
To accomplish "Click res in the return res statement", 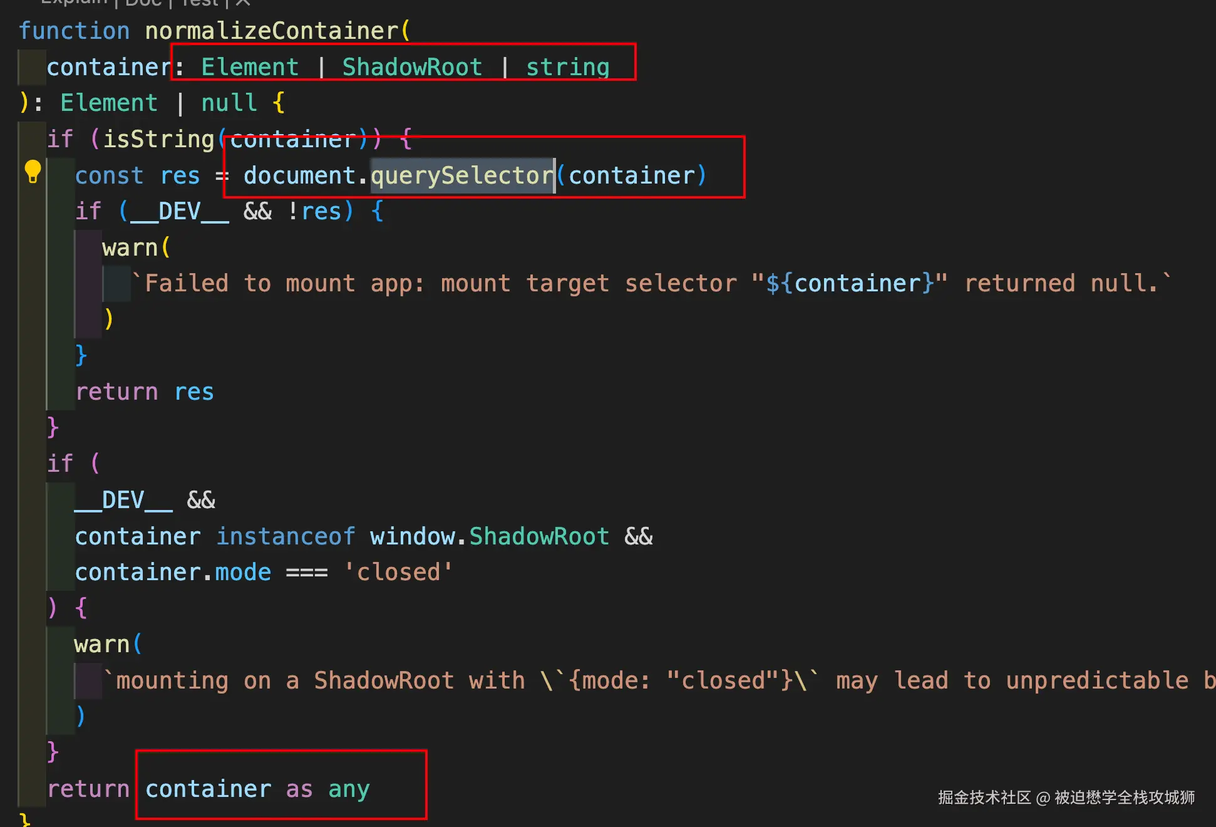I will point(194,392).
